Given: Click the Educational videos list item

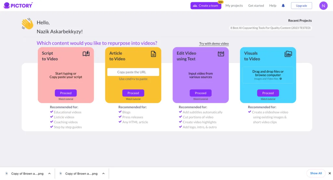Looking at the screenshot, I should pos(68,112).
